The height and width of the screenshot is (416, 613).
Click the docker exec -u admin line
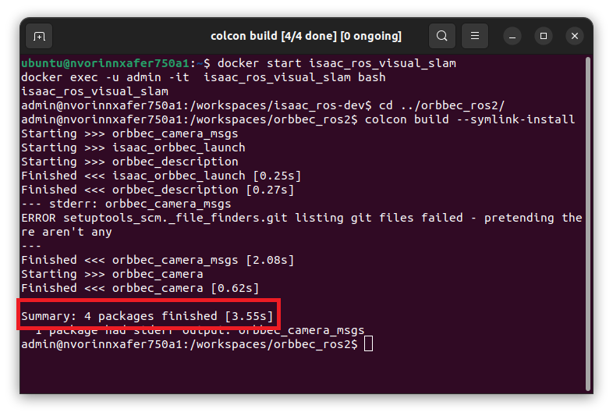203,77
